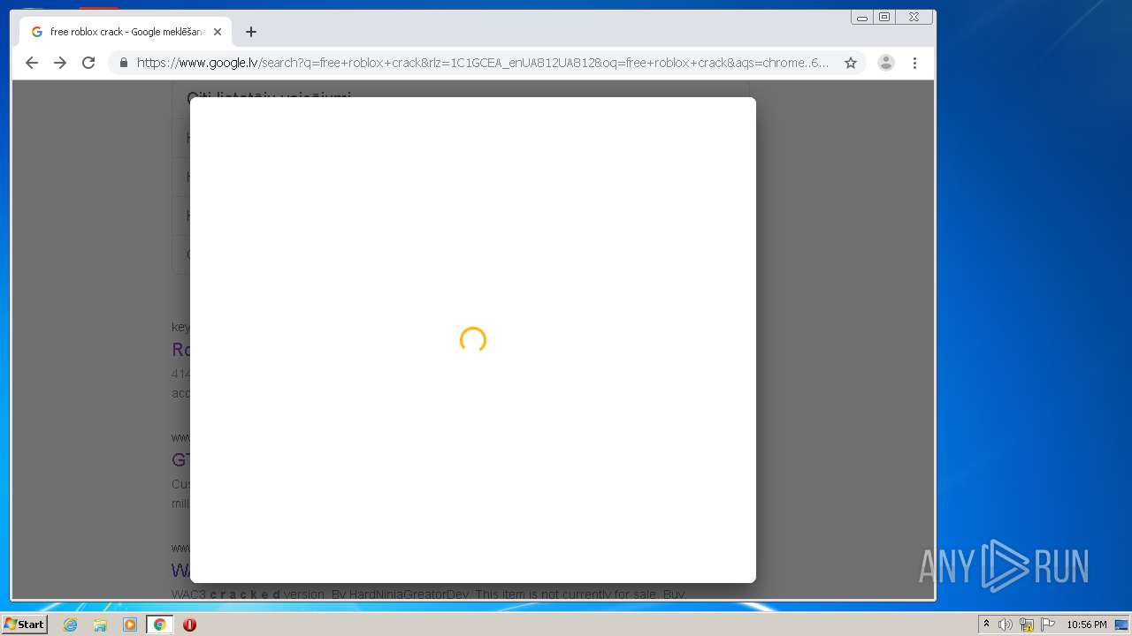Click the address bar URL field
The image size is (1132, 636).
(x=482, y=63)
